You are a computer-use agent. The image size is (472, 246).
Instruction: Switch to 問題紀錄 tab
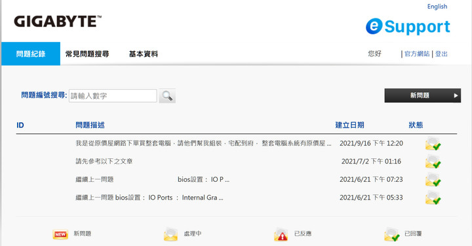(31, 54)
